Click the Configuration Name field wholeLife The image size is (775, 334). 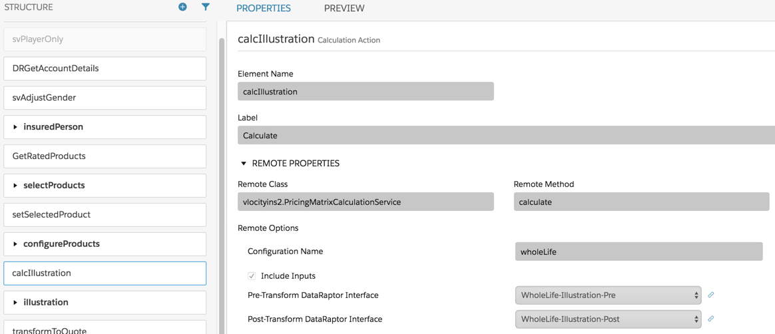639,251
